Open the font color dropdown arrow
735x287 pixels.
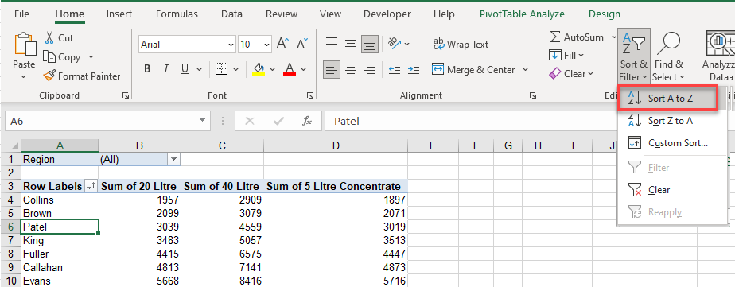[x=303, y=69]
